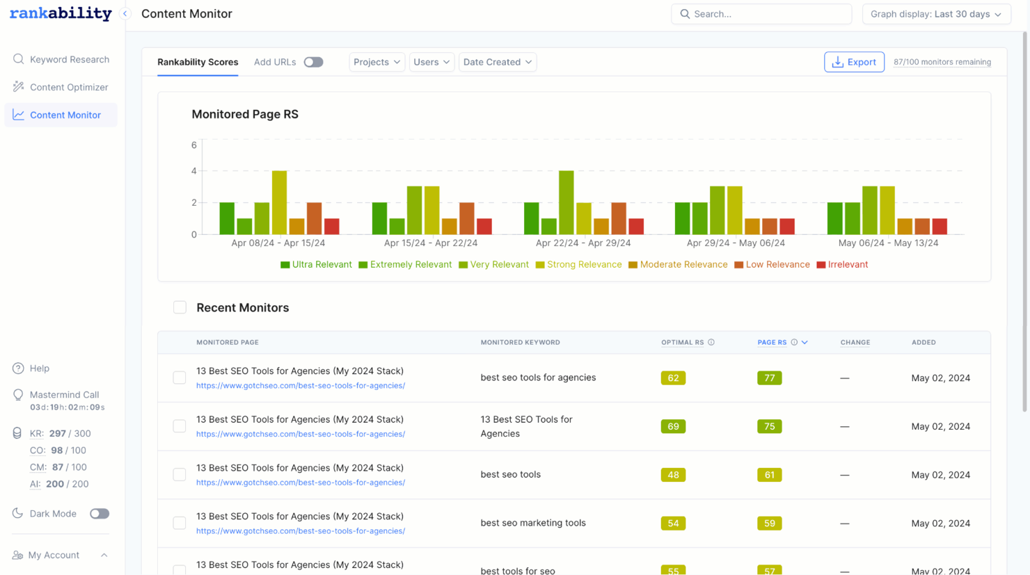Check the box for 'best seo marketing tools' row

coord(180,523)
